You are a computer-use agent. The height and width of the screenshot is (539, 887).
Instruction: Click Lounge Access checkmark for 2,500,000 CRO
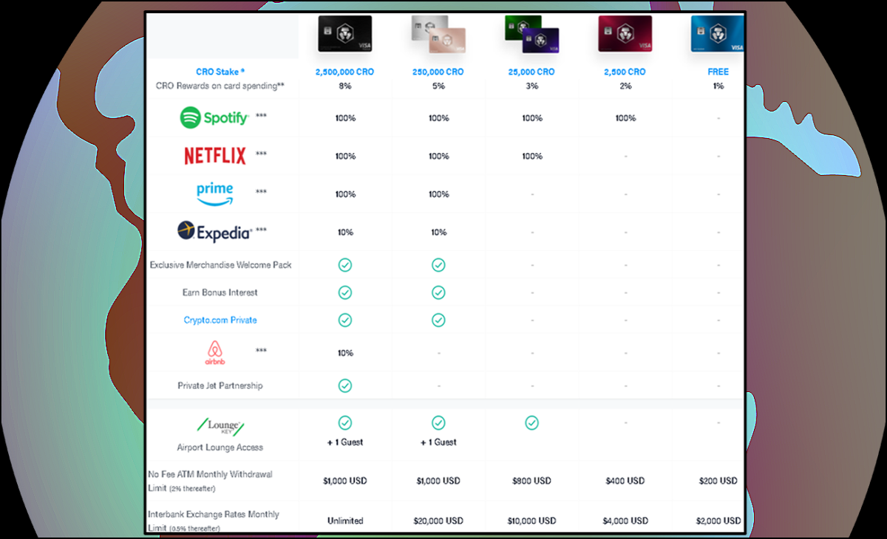click(345, 423)
